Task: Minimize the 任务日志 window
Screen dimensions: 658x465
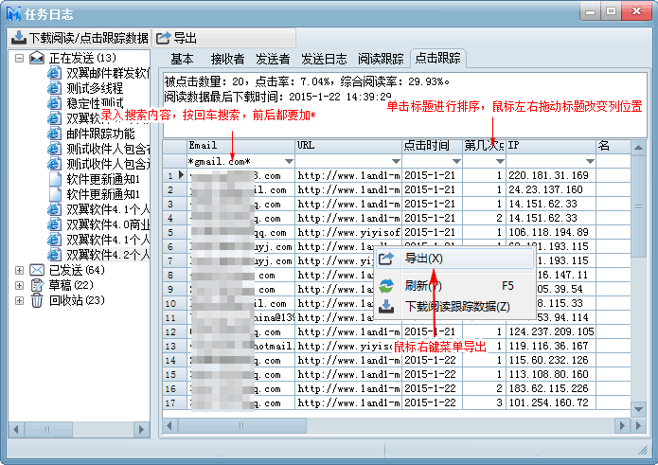Action: pyautogui.click(x=590, y=11)
